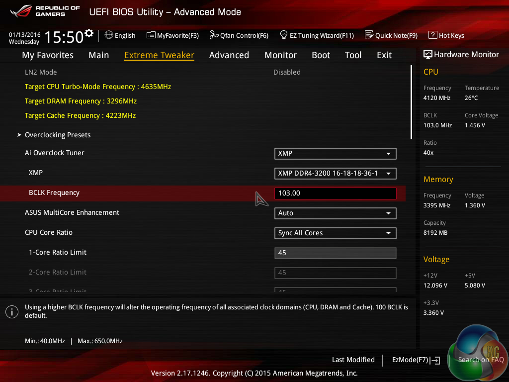Select 1-Core Ratio Limit label
Image resolution: width=509 pixels, height=382 pixels.
(58, 252)
